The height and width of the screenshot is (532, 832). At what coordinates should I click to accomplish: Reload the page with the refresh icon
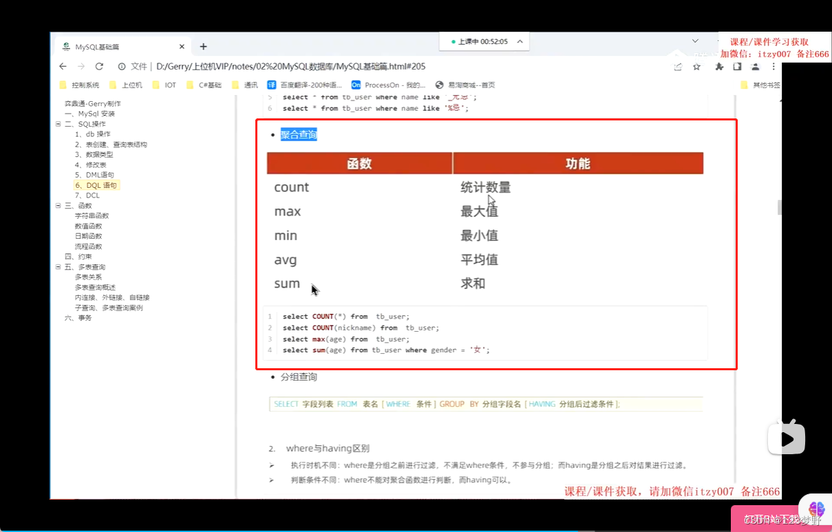pyautogui.click(x=98, y=67)
